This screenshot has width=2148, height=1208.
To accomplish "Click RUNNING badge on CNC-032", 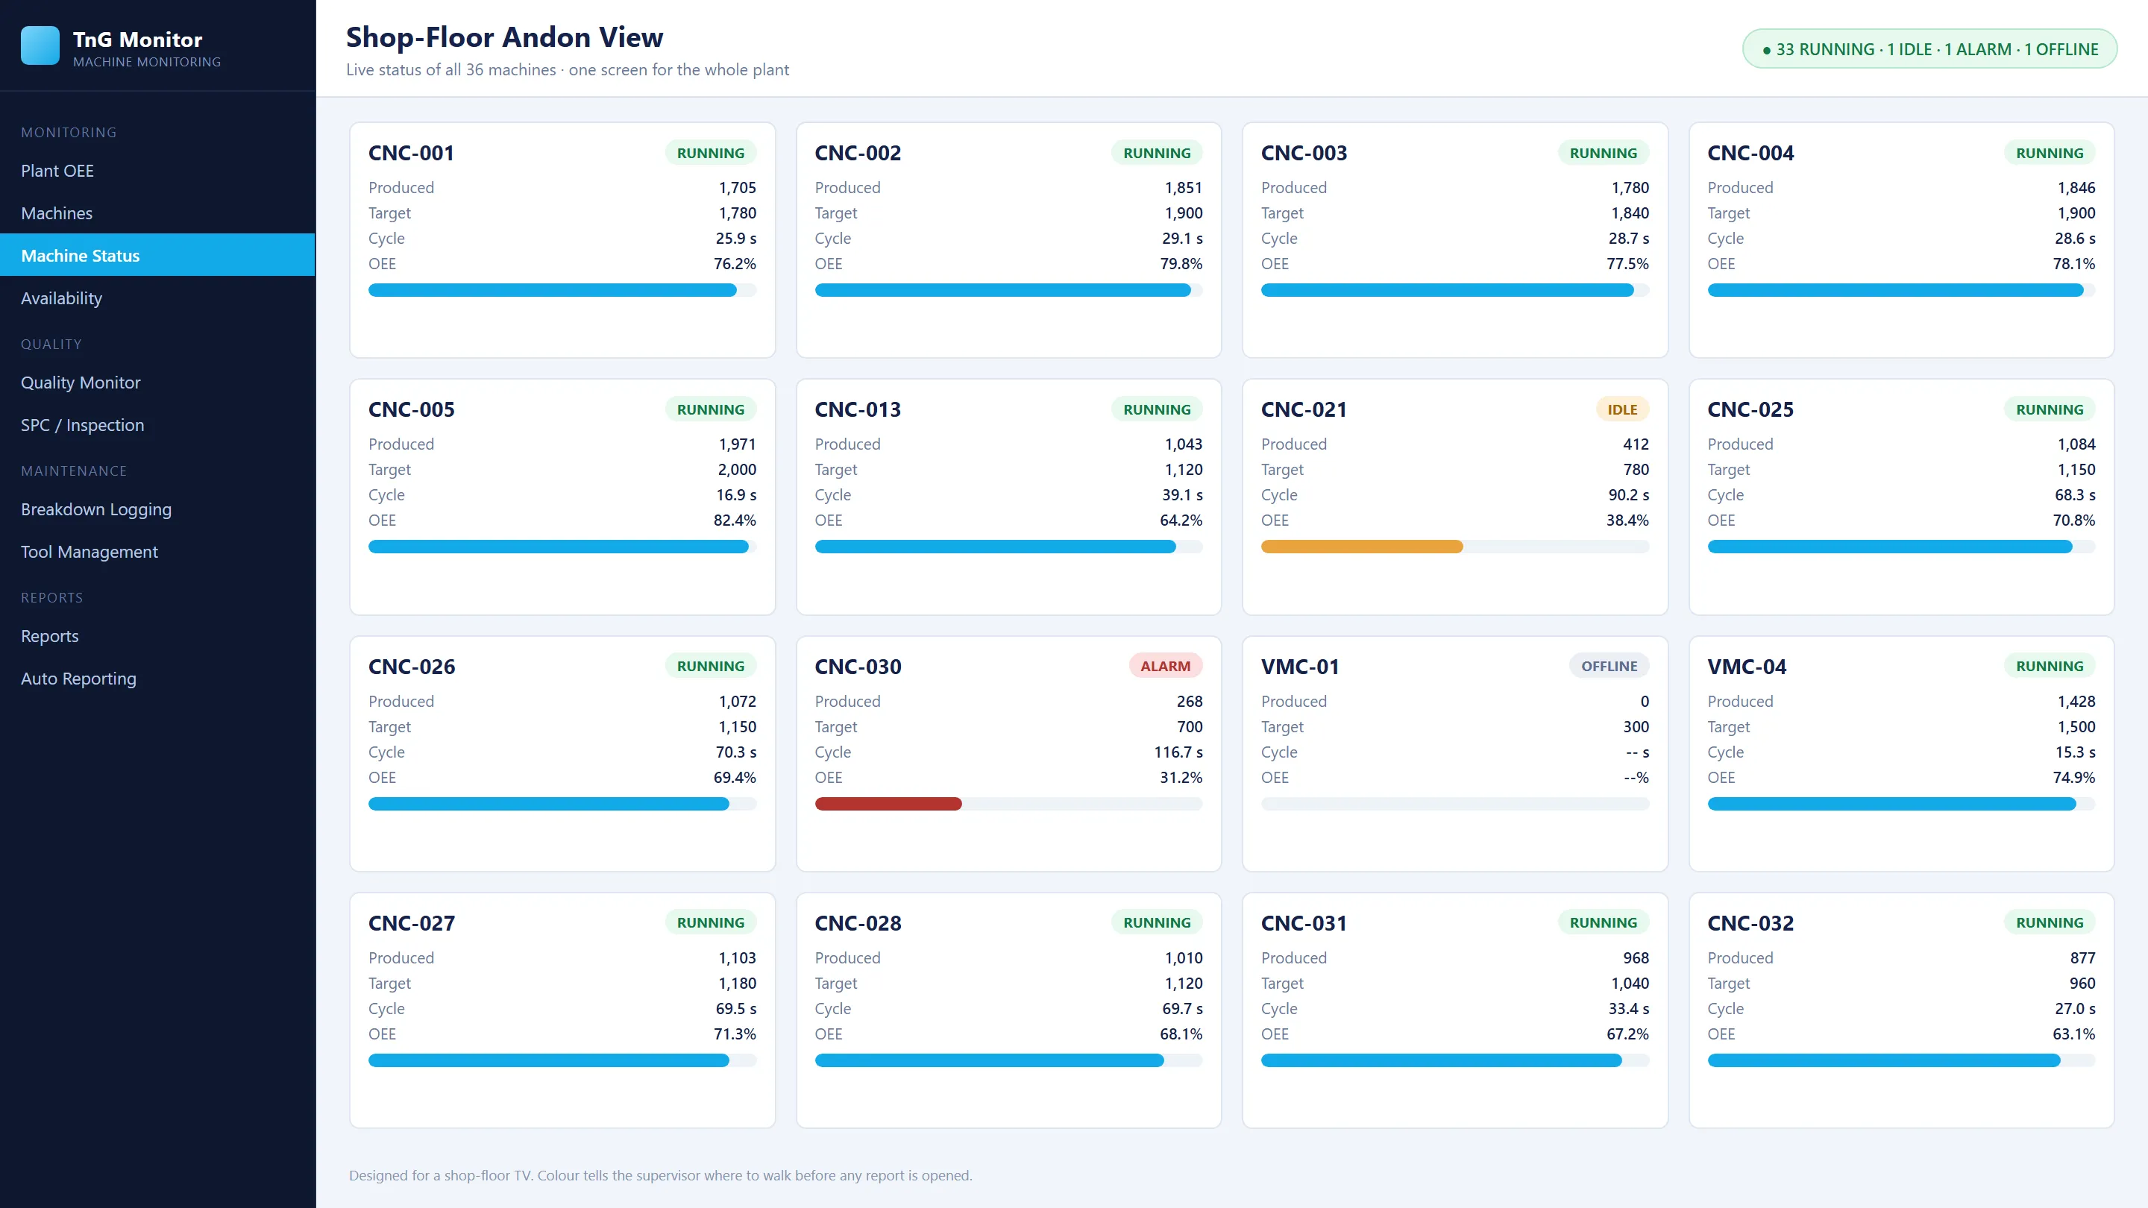I will [x=2050, y=923].
